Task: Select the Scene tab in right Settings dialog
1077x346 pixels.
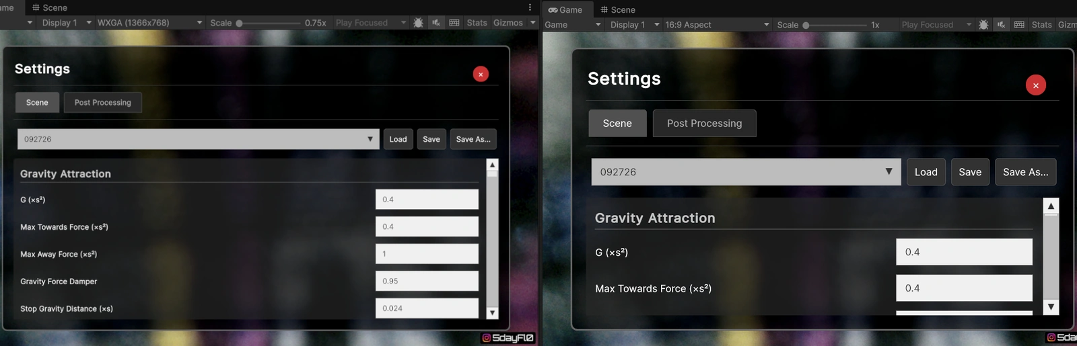Action: [617, 124]
